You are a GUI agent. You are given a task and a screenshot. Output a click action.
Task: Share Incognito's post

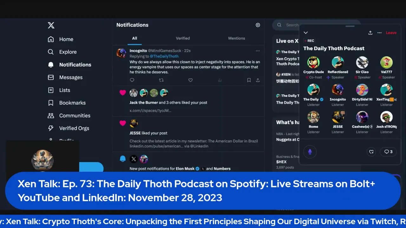tap(258, 80)
